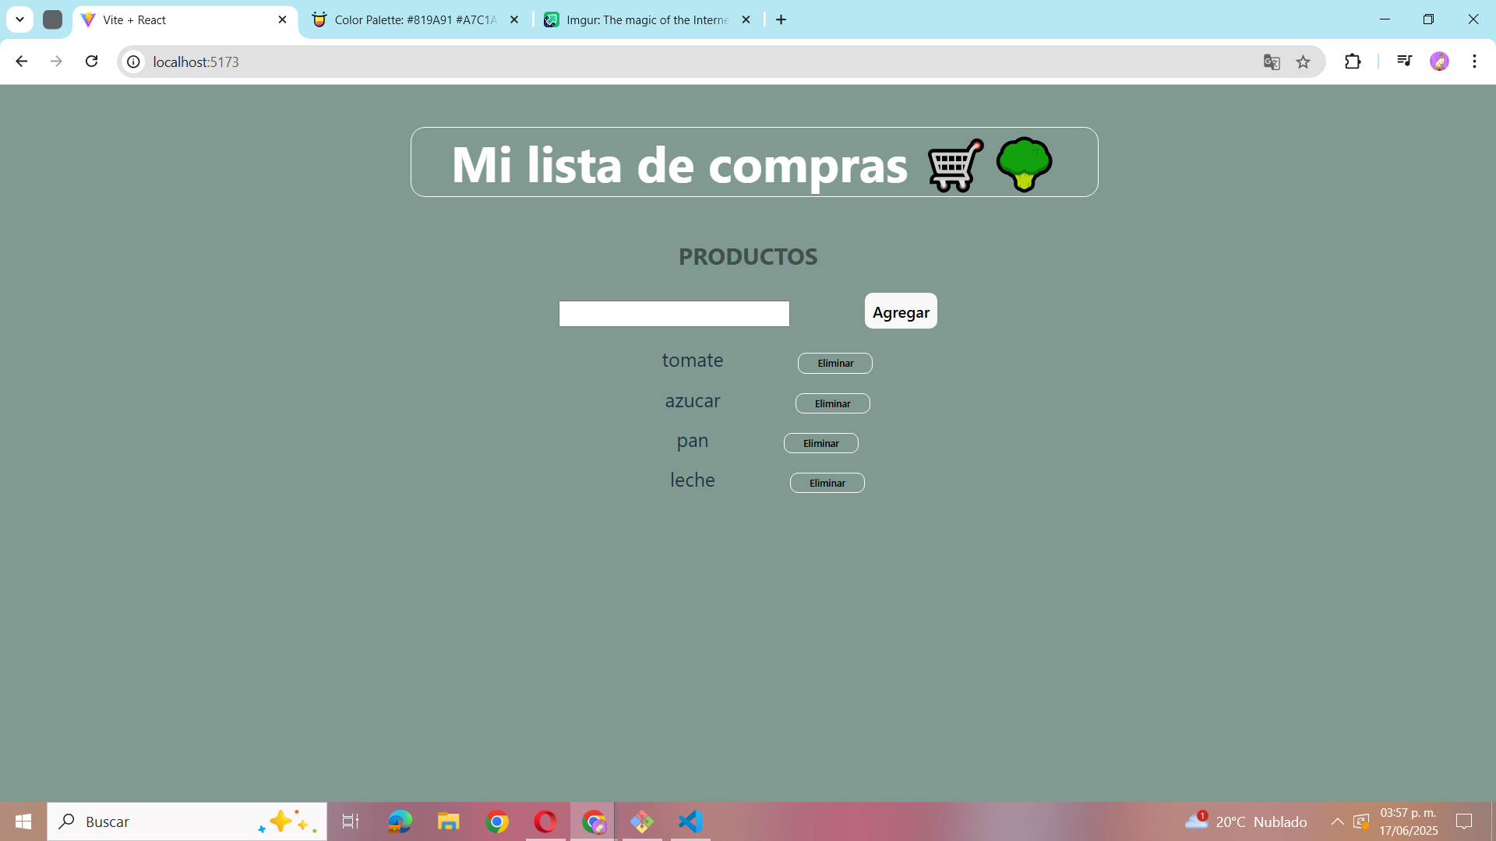Switch to active Chrome profile window in taskbar

[x=594, y=822]
